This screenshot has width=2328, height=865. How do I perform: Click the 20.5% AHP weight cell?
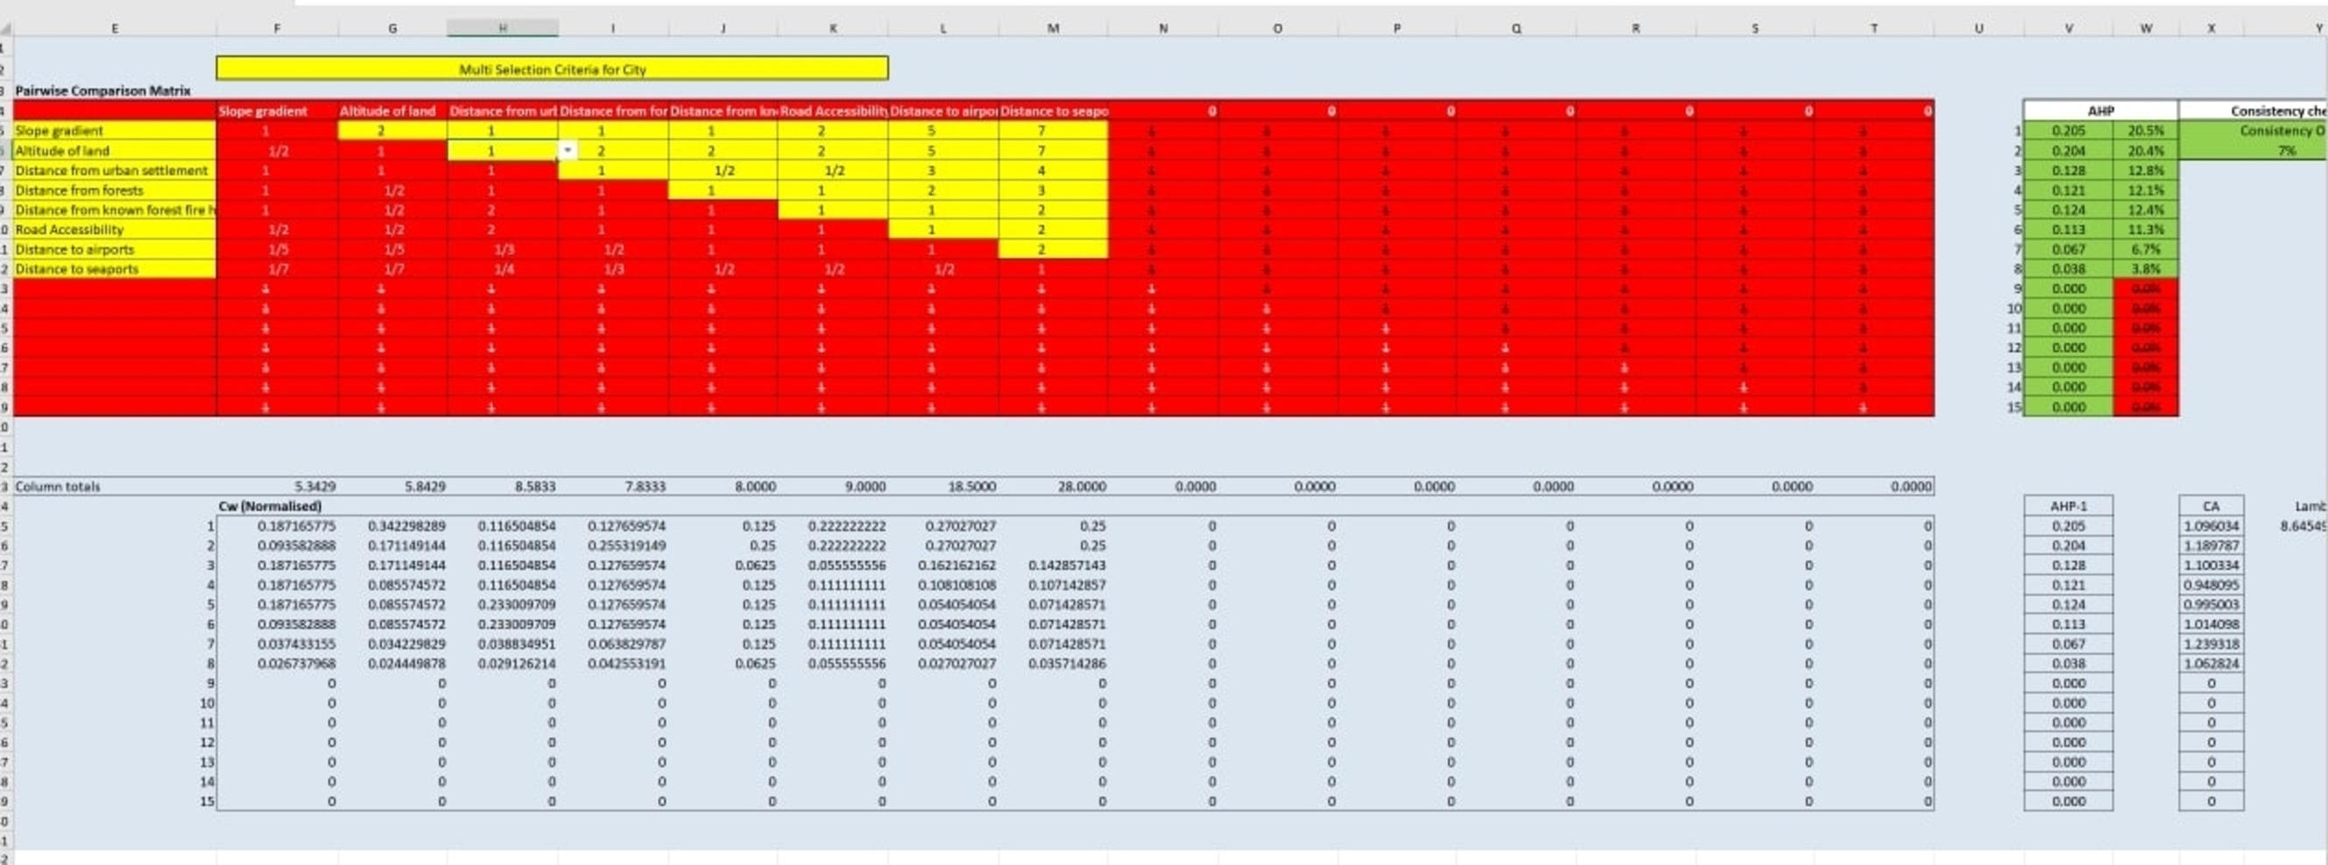[x=2145, y=131]
